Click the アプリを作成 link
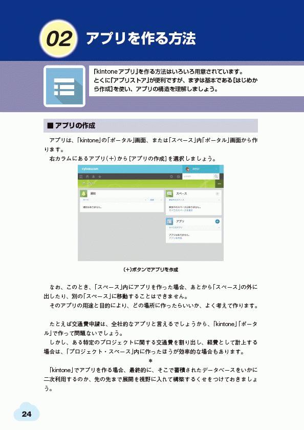304x430 pixels. [176, 238]
